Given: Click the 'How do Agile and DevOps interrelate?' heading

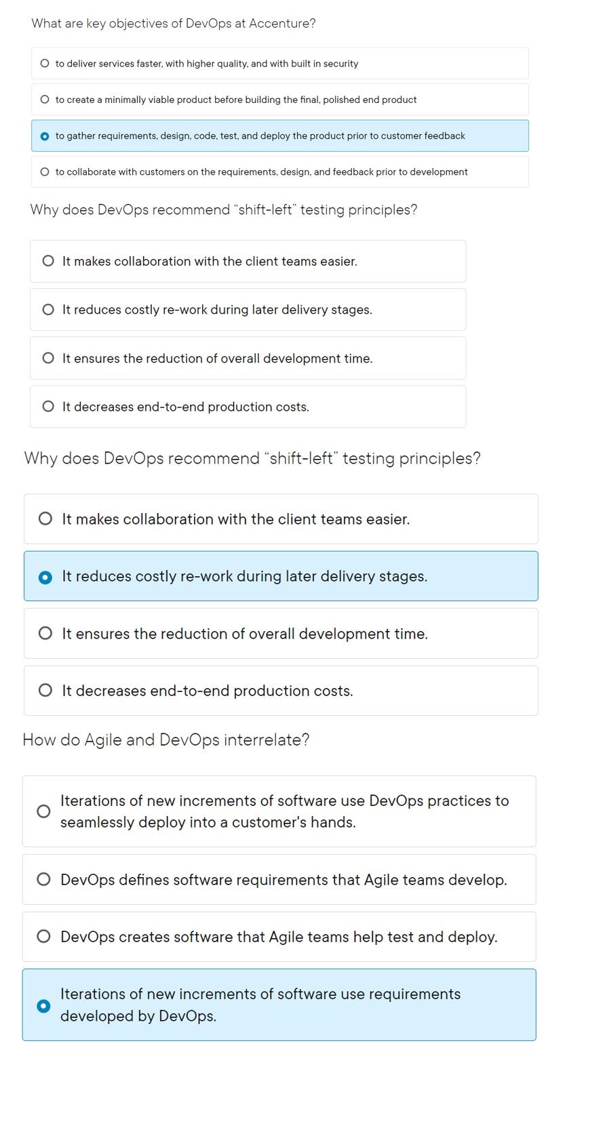Looking at the screenshot, I should click(x=165, y=739).
